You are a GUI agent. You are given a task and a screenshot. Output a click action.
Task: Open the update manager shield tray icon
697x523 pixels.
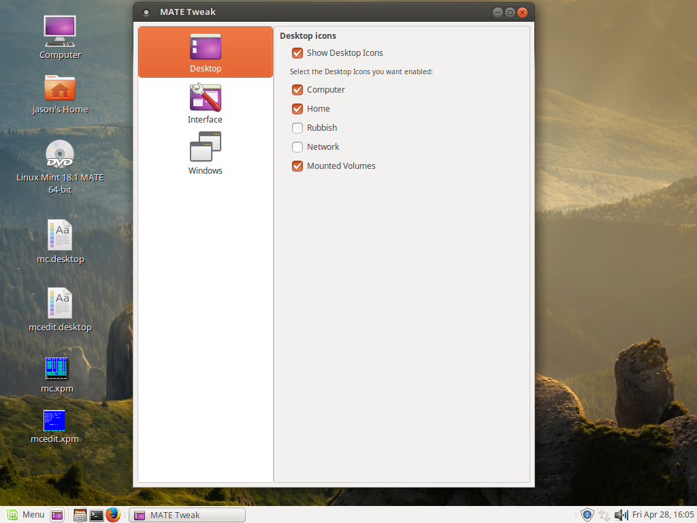pos(587,515)
